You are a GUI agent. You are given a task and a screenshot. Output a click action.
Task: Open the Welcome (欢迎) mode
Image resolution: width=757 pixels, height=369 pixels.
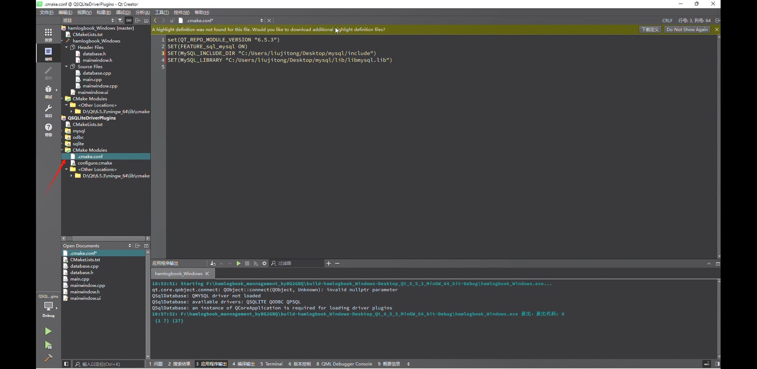(48, 34)
